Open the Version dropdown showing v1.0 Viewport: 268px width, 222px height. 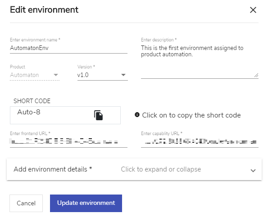103,75
